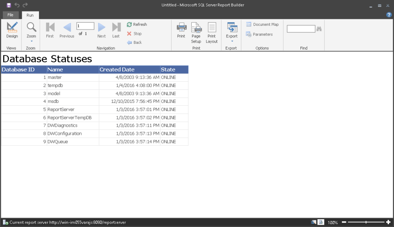Redo the last action
394x227 pixels.
(x=25, y=5)
